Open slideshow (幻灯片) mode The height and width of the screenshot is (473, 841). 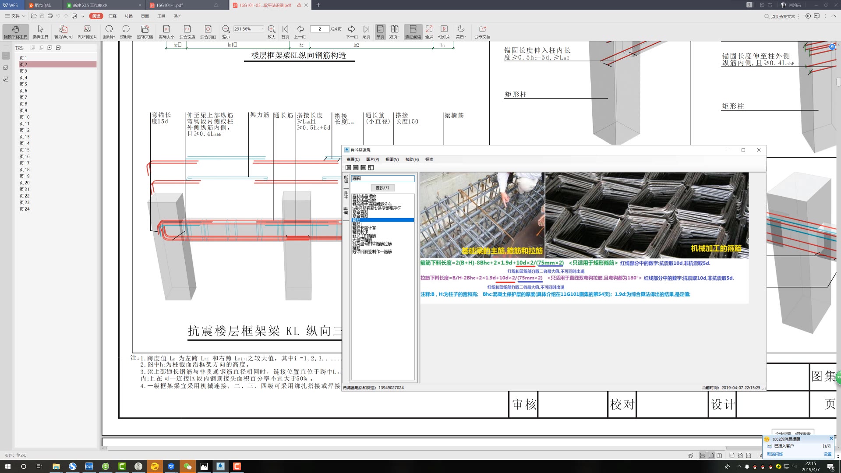(444, 32)
